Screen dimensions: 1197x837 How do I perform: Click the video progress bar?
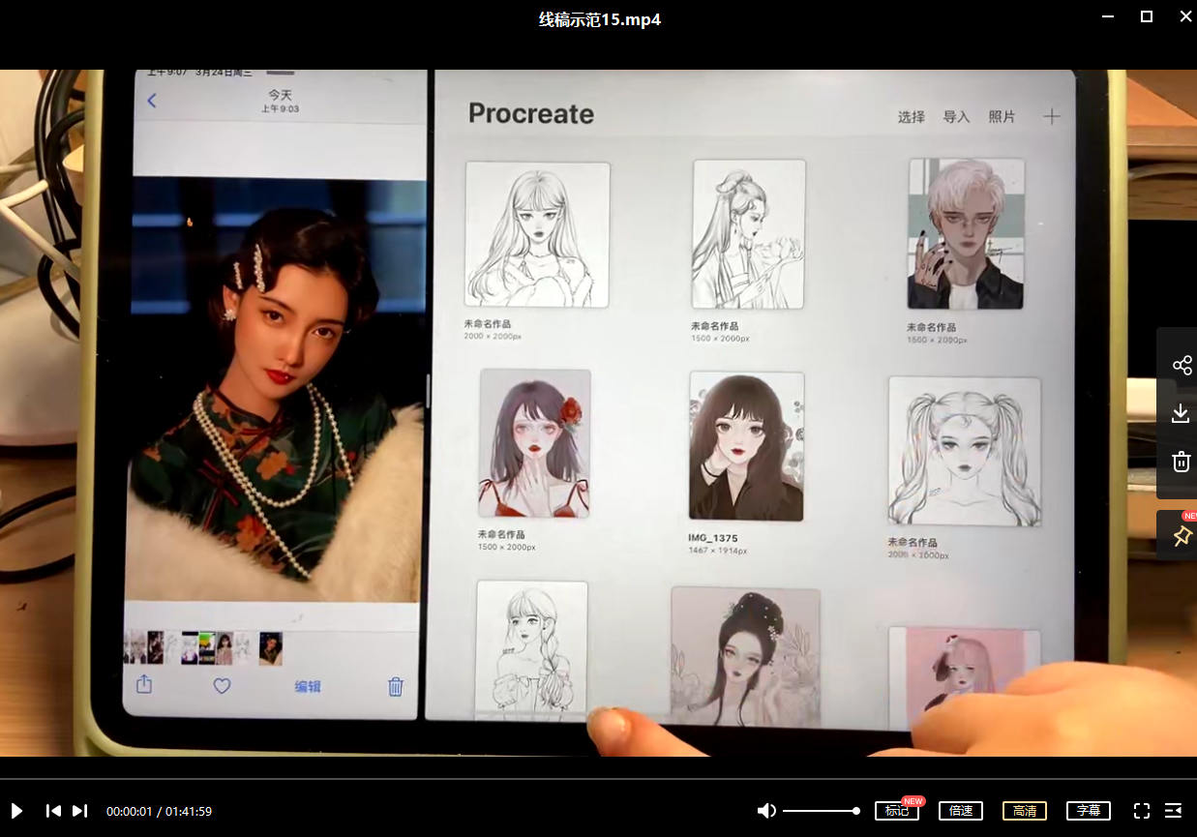[x=598, y=779]
